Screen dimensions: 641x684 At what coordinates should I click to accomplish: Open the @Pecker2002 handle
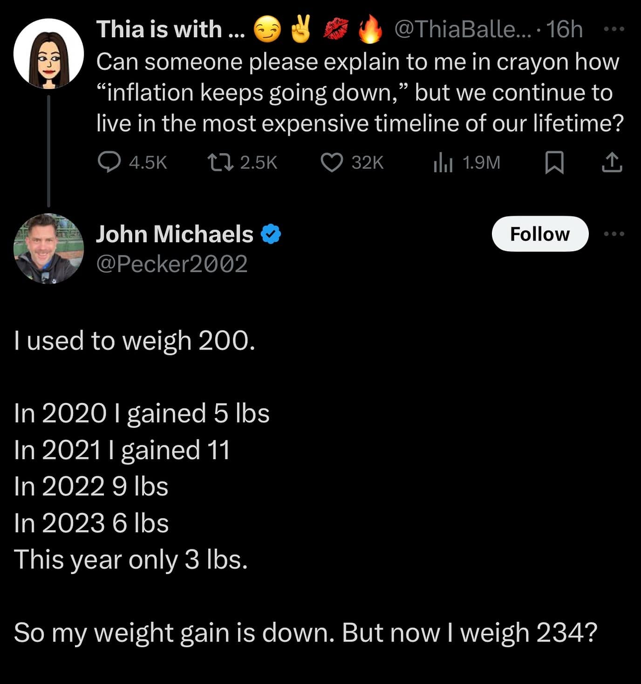pos(171,264)
